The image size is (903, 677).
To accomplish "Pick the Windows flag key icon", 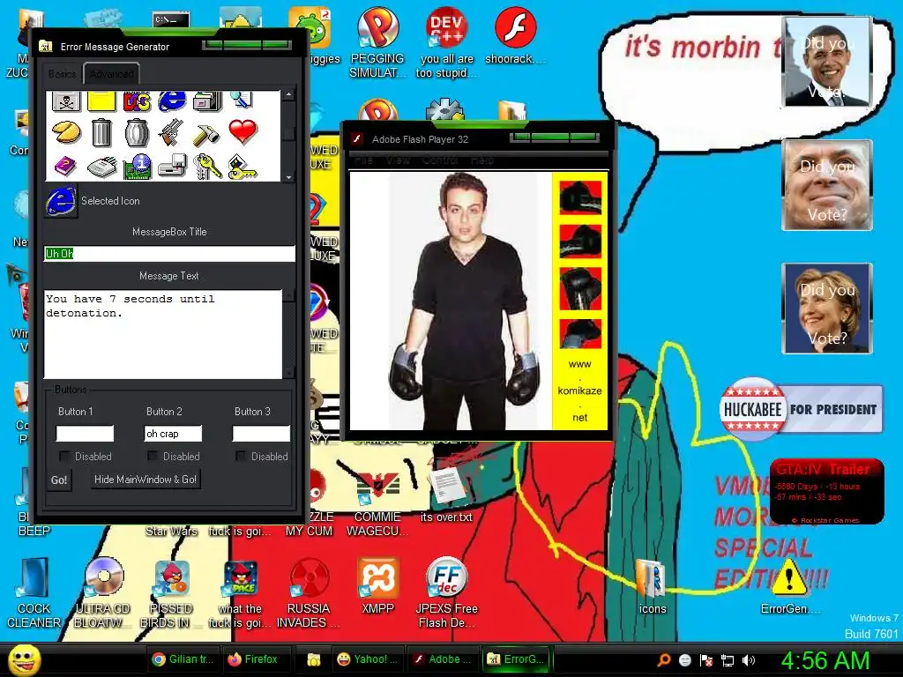I will click(243, 167).
